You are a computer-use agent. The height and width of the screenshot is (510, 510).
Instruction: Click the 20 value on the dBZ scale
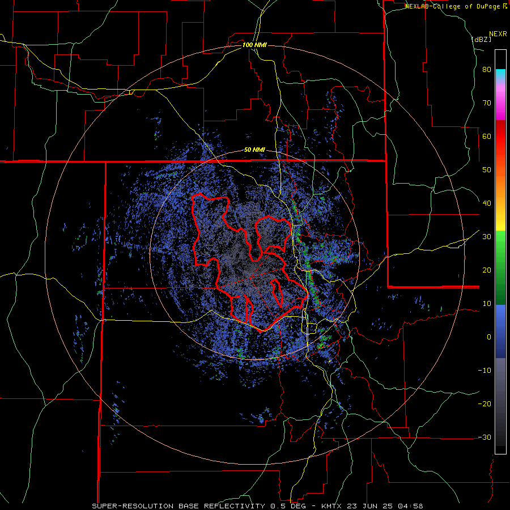[487, 270]
